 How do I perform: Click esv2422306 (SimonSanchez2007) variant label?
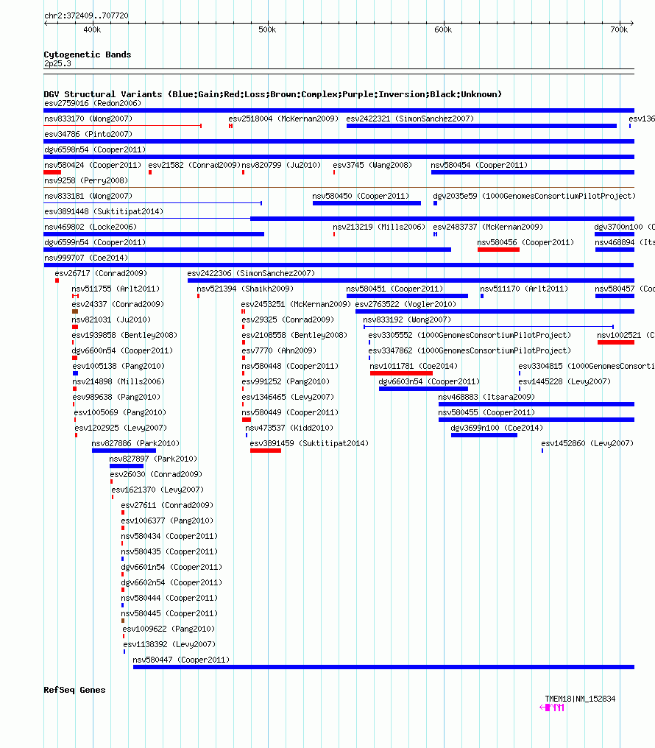pyautogui.click(x=251, y=274)
